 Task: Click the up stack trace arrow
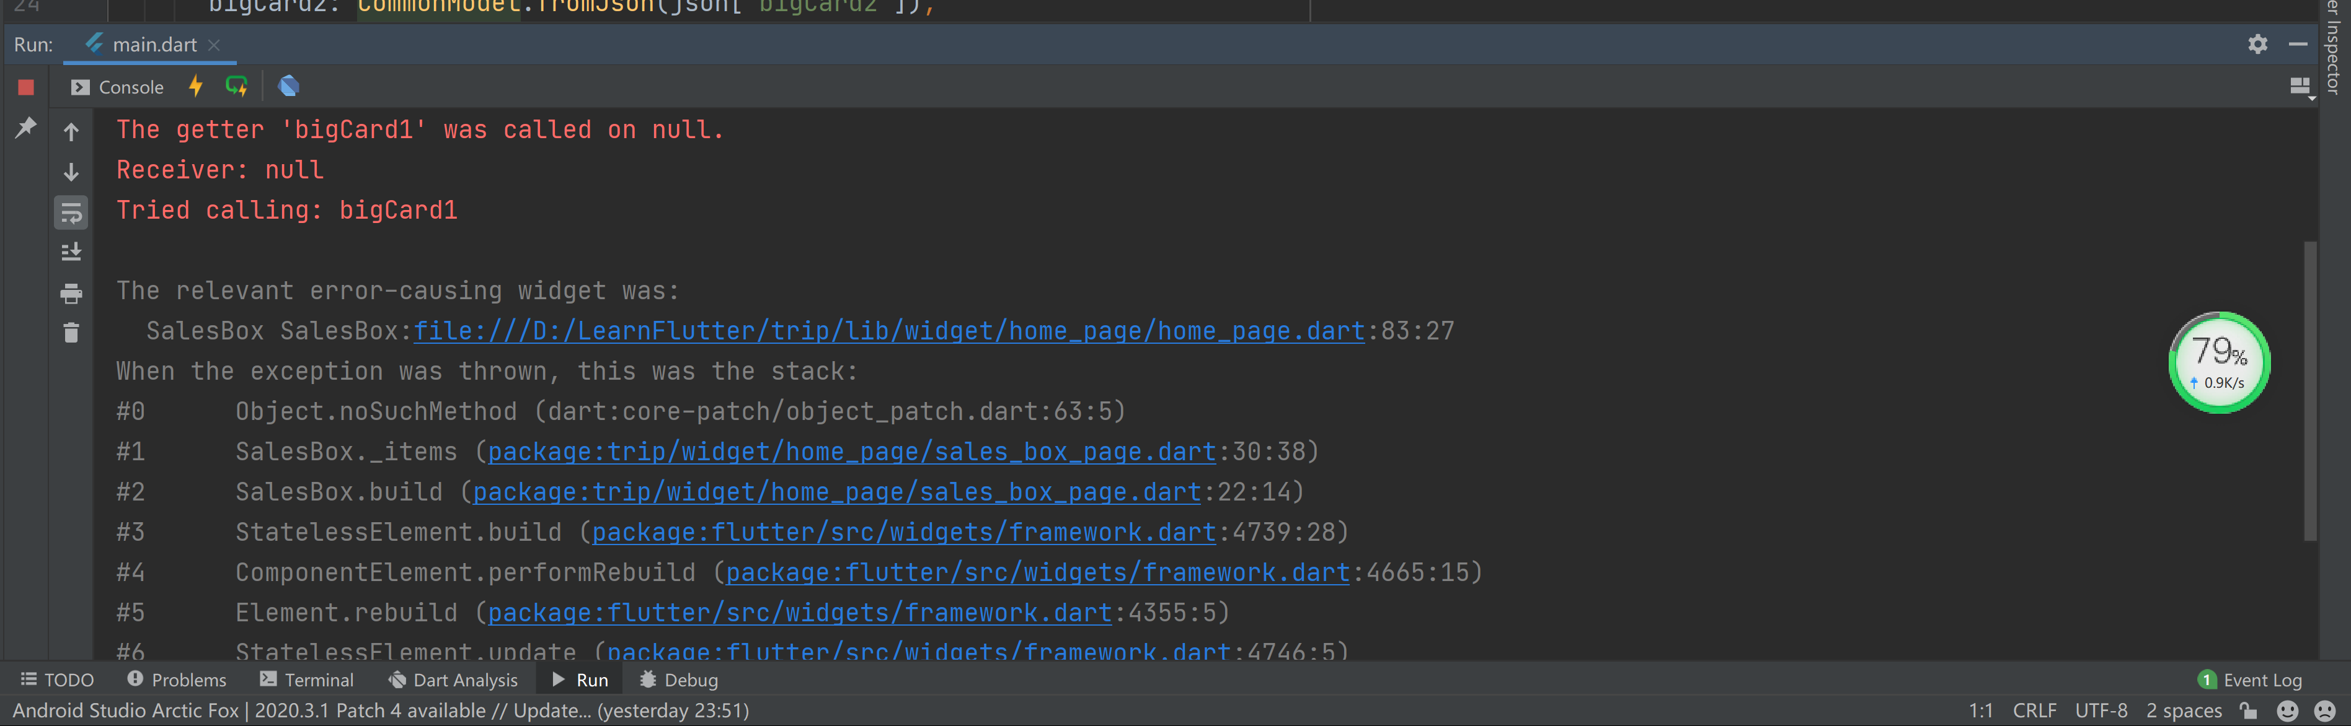pos(71,132)
